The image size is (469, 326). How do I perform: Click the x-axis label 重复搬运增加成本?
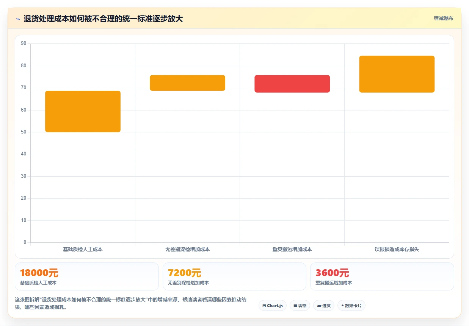pos(292,249)
